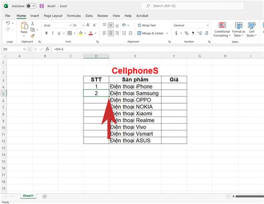
Task: Click the Copy icon
Action: (32, 30)
